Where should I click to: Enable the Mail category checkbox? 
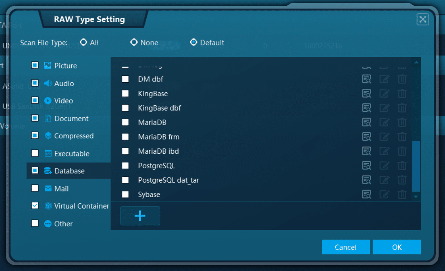tap(35, 188)
